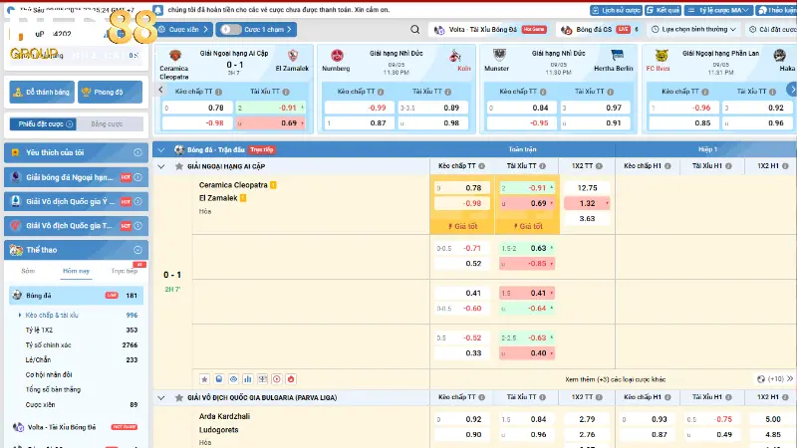This screenshot has width=797, height=448.
Task: Select the Trực tiếp tab
Action: click(x=124, y=271)
